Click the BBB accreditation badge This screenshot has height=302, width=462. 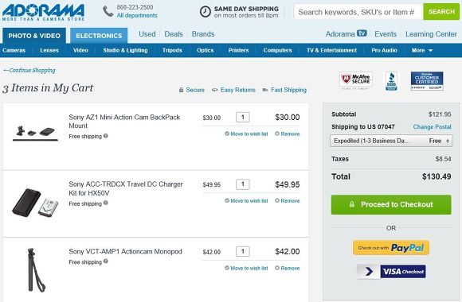tap(391, 81)
